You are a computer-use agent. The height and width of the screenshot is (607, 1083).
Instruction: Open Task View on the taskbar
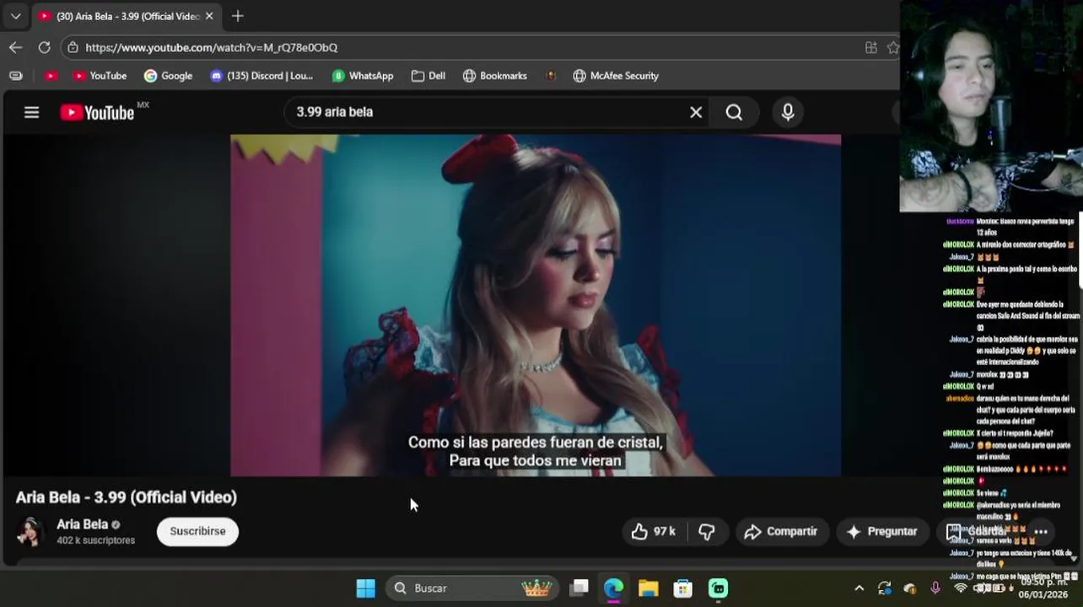tap(579, 588)
